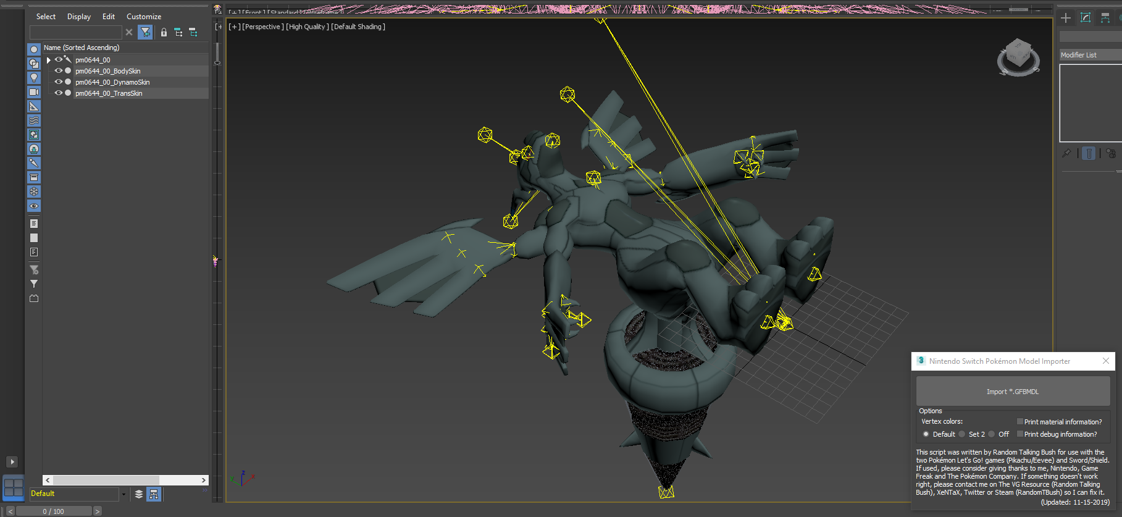Toggle the Display Lights filter icon
Image resolution: width=1122 pixels, height=517 pixels.
coord(34,78)
